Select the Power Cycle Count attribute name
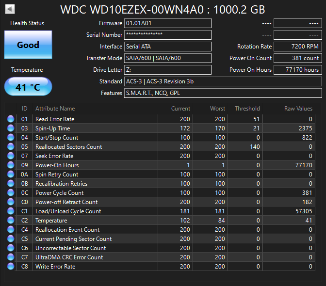Image resolution: width=326 pixels, height=286 pixels. click(60, 193)
